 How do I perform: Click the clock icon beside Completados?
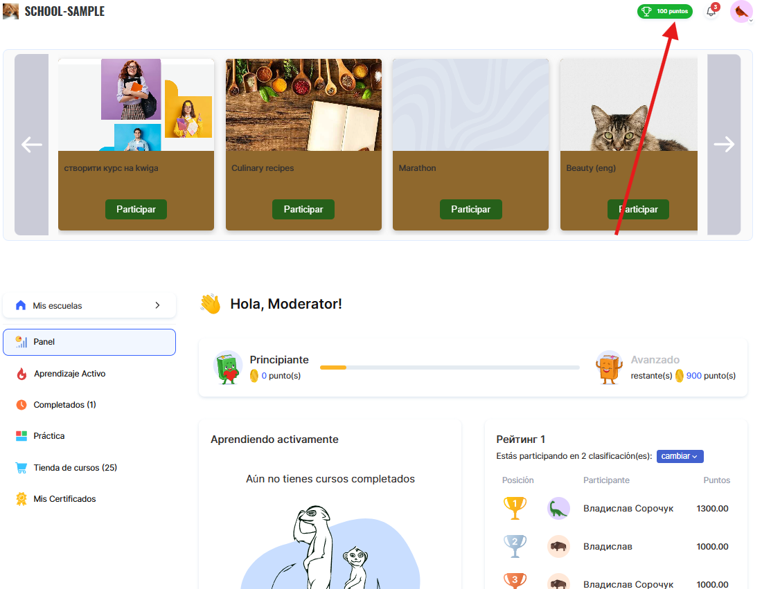point(21,404)
